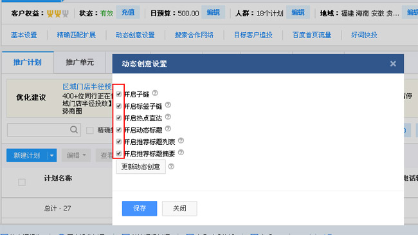The width and height of the screenshot is (418, 235).
Task: Click the 关闭 button in the dialog
Action: click(x=179, y=209)
